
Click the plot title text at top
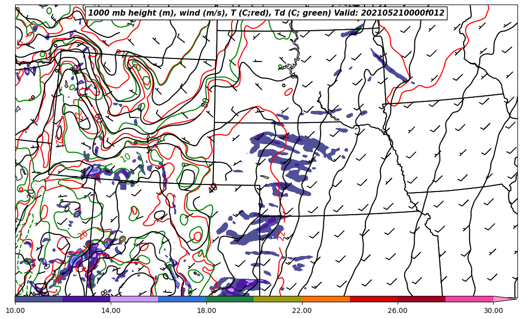click(x=266, y=13)
